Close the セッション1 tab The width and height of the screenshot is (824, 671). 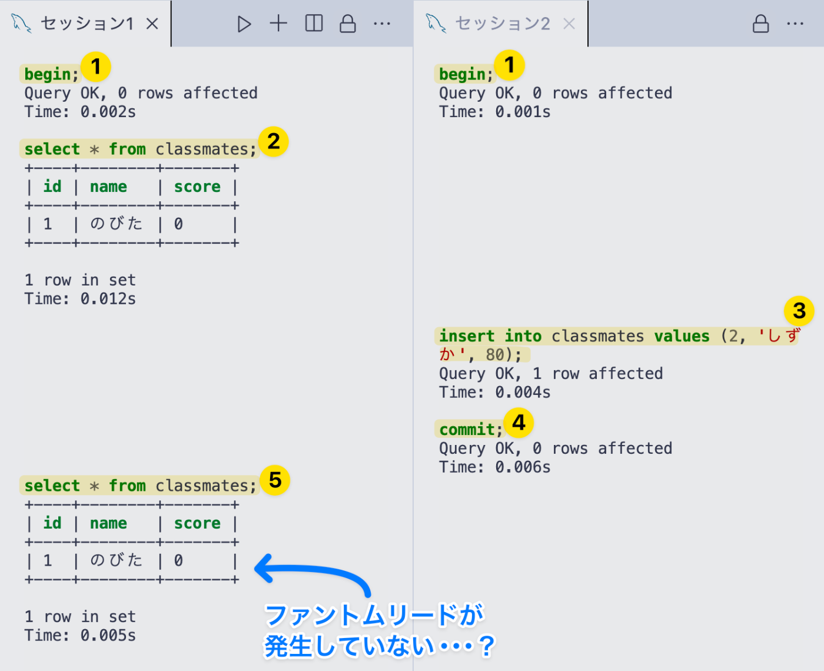coord(152,24)
